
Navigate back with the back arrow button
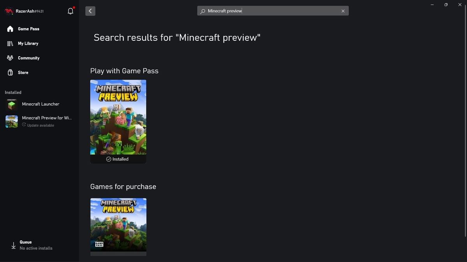pyautogui.click(x=90, y=10)
